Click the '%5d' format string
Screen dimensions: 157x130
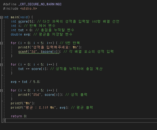click(36, 95)
